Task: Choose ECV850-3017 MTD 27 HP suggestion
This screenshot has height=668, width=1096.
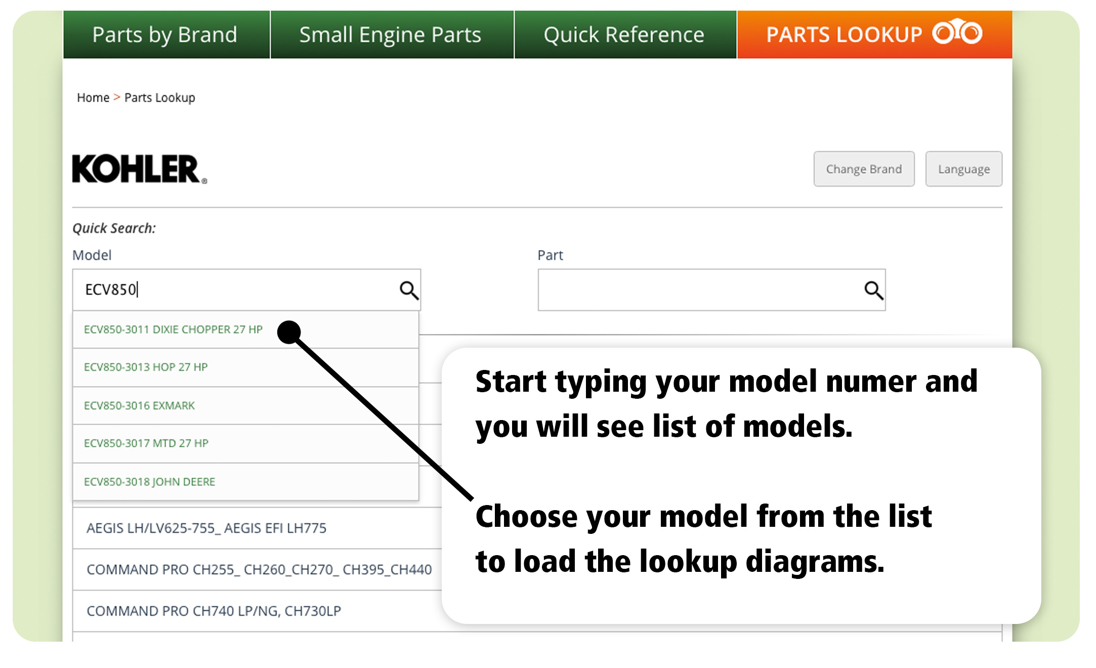Action: [x=245, y=443]
